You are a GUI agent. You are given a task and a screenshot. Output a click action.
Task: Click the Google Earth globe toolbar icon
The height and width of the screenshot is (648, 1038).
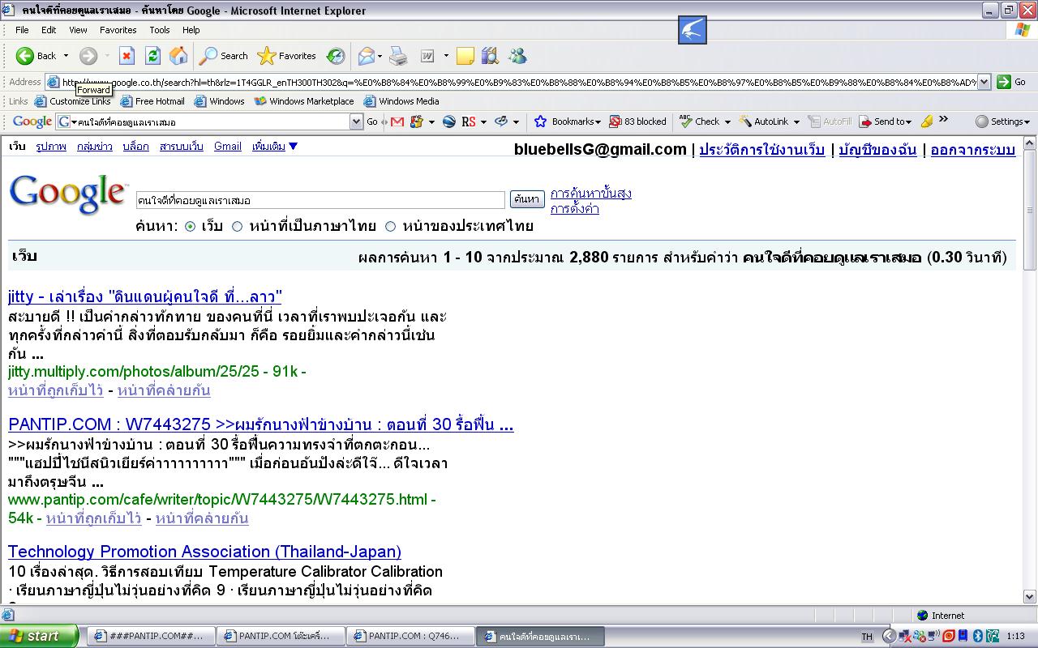(x=448, y=122)
